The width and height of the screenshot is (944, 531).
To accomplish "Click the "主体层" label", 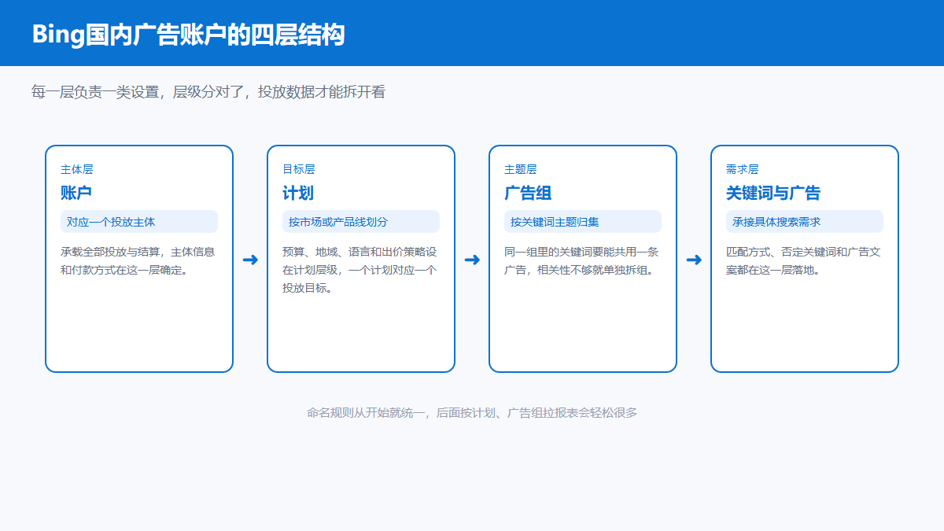I will (x=77, y=169).
